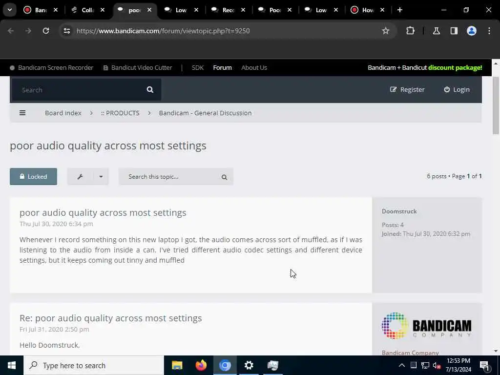500x375 pixels.
Task: Toggle the browser side panel
Action: coord(454,31)
